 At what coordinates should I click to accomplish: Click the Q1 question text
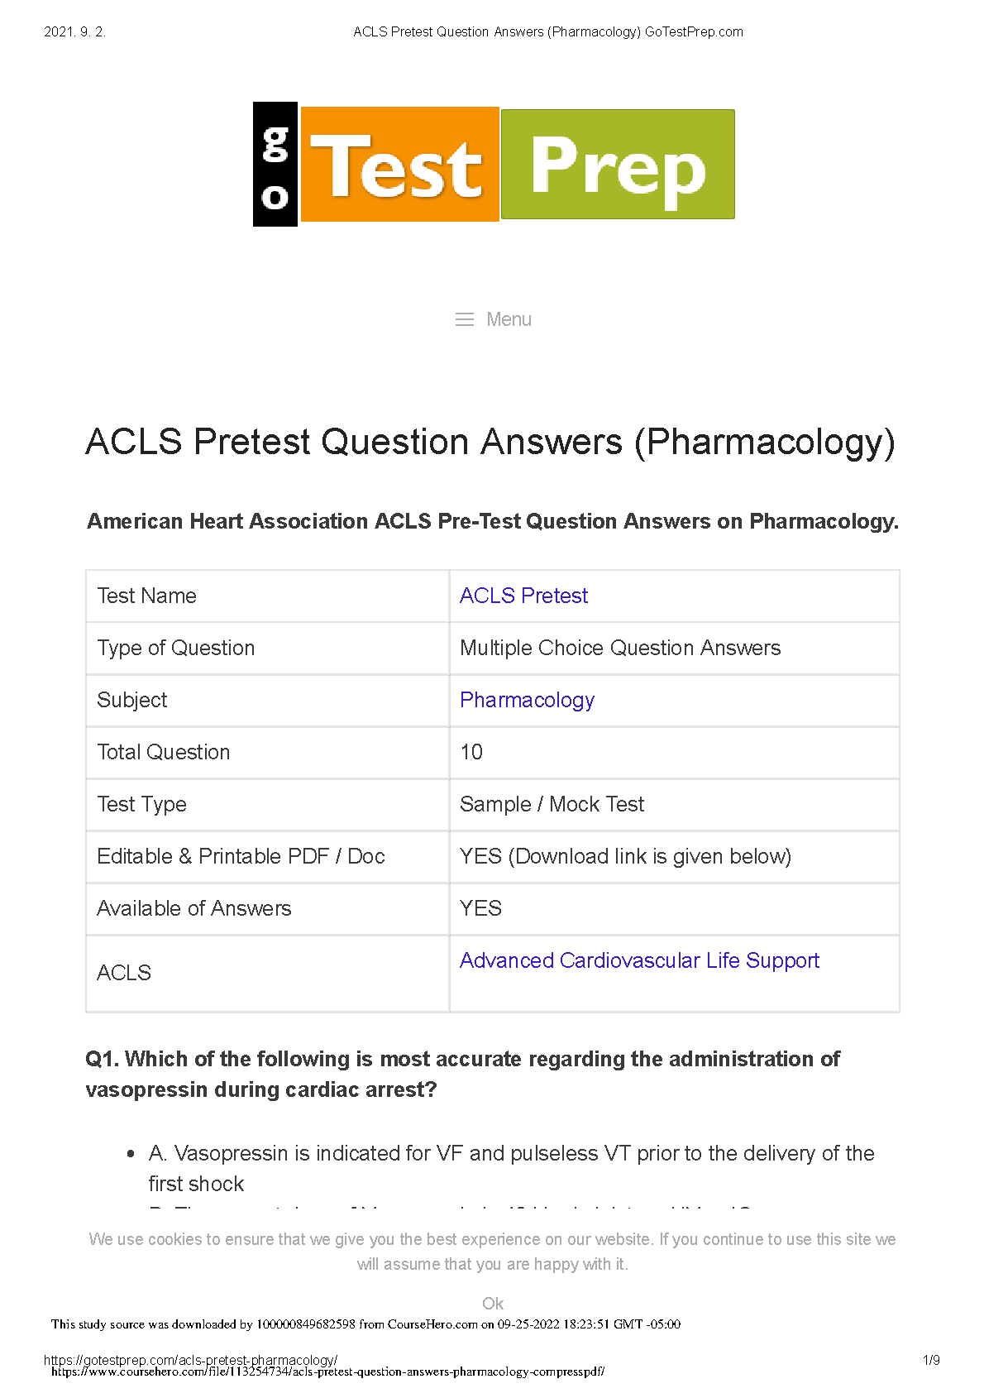[x=462, y=1074]
